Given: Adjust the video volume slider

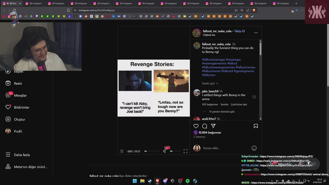Looking at the screenshot, I should 175,151.
